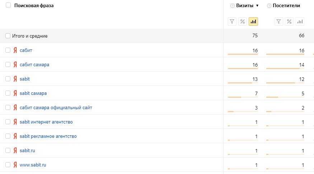This screenshot has width=314, height=174.
Task: Enable bar chart icon under Посетители
Action: tap(300, 21)
